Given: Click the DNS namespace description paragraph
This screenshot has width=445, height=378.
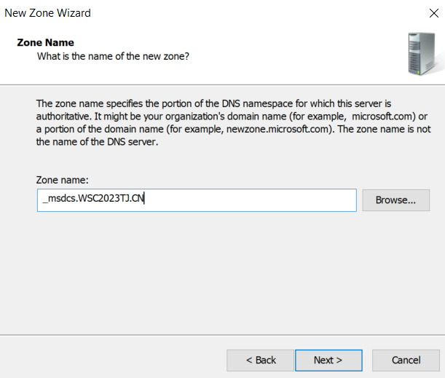Looking at the screenshot, I should [x=233, y=122].
